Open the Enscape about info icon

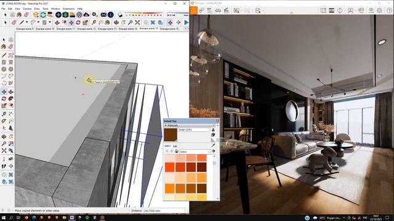[111, 15]
